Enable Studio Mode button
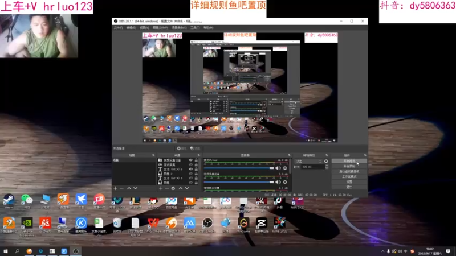This screenshot has width=456, height=256. click(x=349, y=177)
